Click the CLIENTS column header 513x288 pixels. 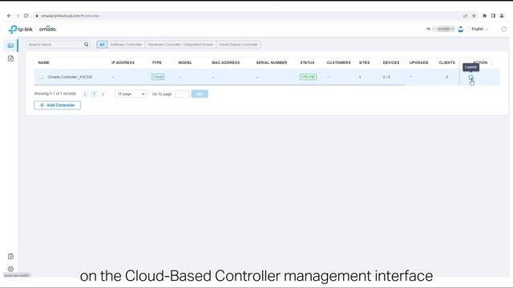447,62
